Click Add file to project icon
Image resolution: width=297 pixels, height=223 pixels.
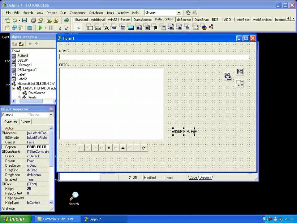coord(49,20)
